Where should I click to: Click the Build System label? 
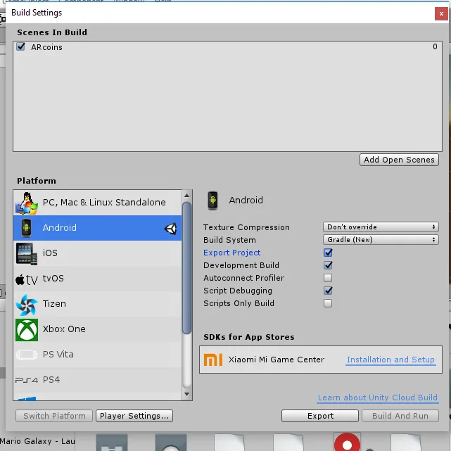[229, 240]
